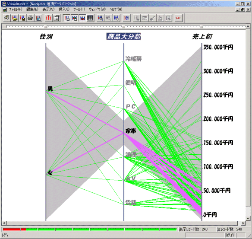Click the 女 category on 性別 axis

[x=50, y=173]
